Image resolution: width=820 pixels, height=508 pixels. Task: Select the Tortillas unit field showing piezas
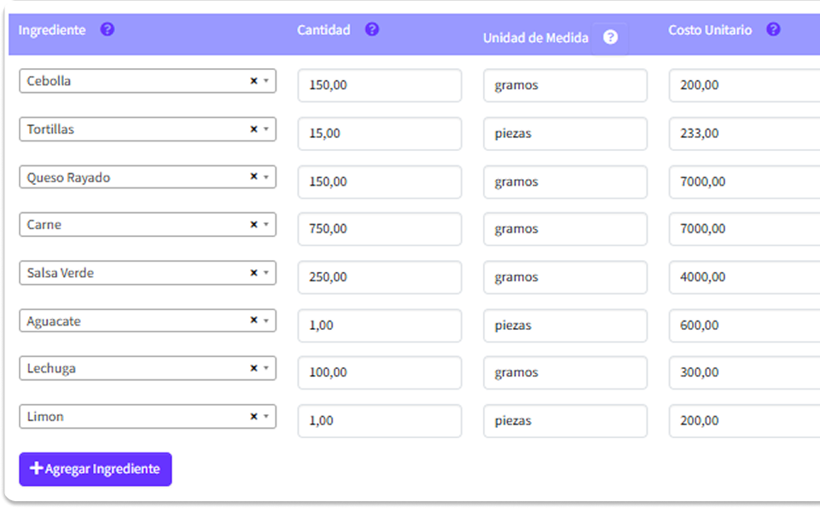[x=566, y=134]
